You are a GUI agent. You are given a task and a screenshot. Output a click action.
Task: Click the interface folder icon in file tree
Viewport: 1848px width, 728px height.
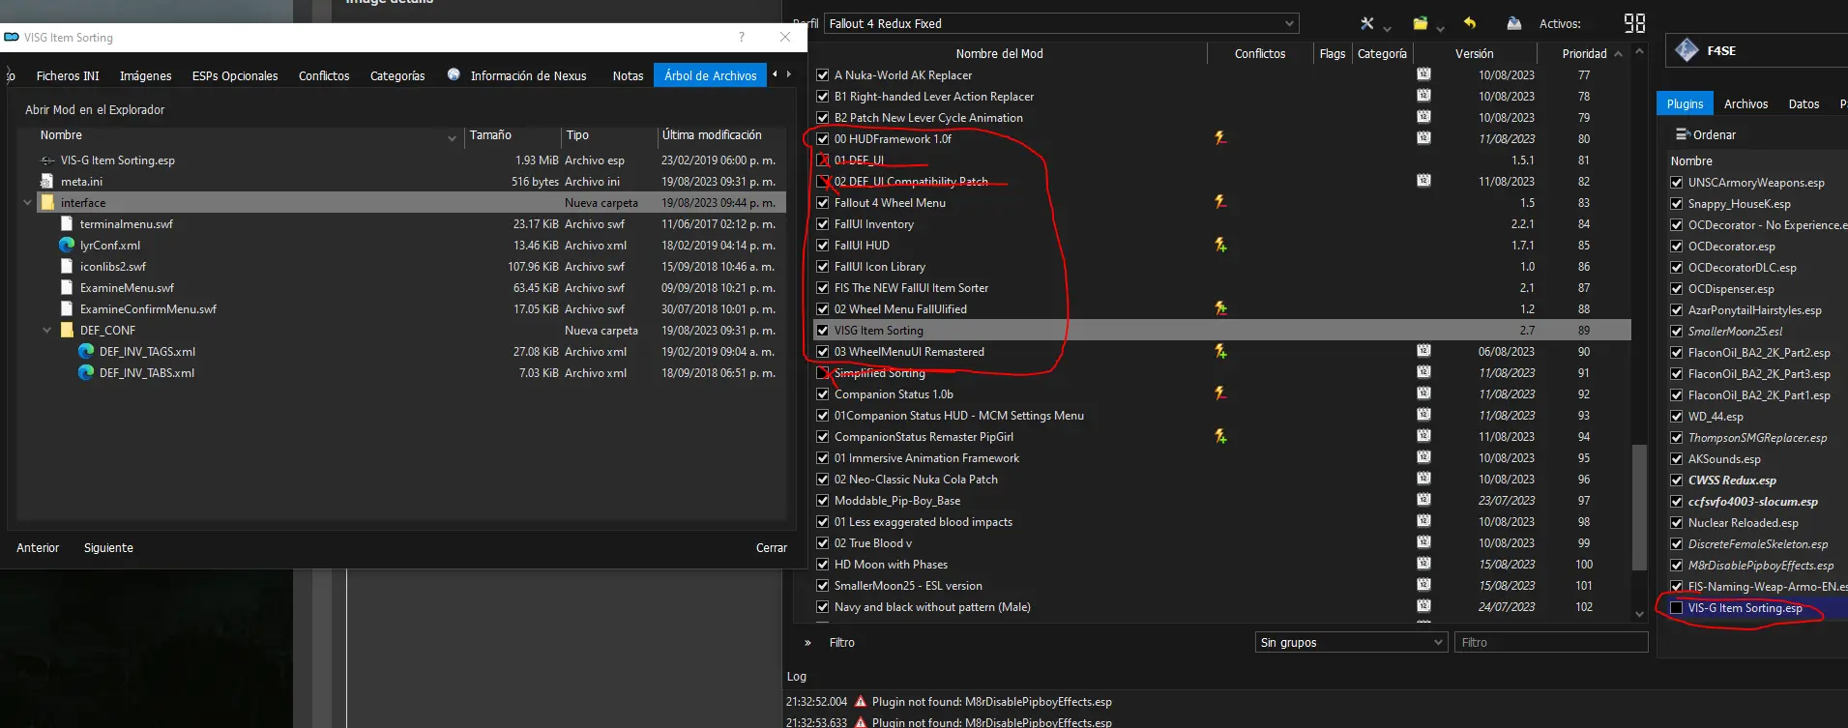tap(46, 202)
